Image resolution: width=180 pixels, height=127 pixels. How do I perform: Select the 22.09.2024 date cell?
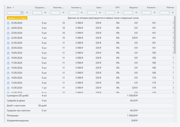[17, 38]
